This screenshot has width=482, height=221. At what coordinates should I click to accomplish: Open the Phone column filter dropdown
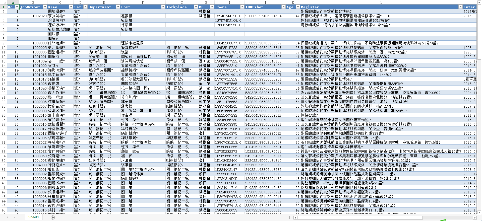[242, 7]
